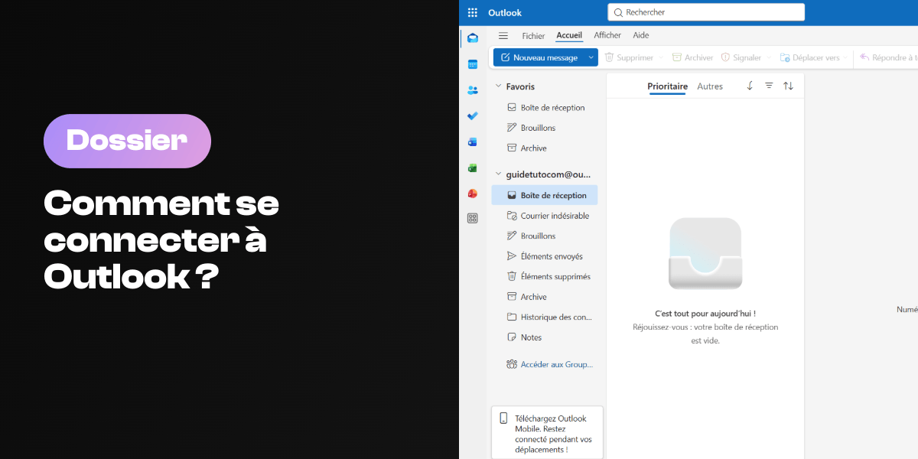Launch Word from the left rail
This screenshot has height=459, width=918.
tap(473, 142)
